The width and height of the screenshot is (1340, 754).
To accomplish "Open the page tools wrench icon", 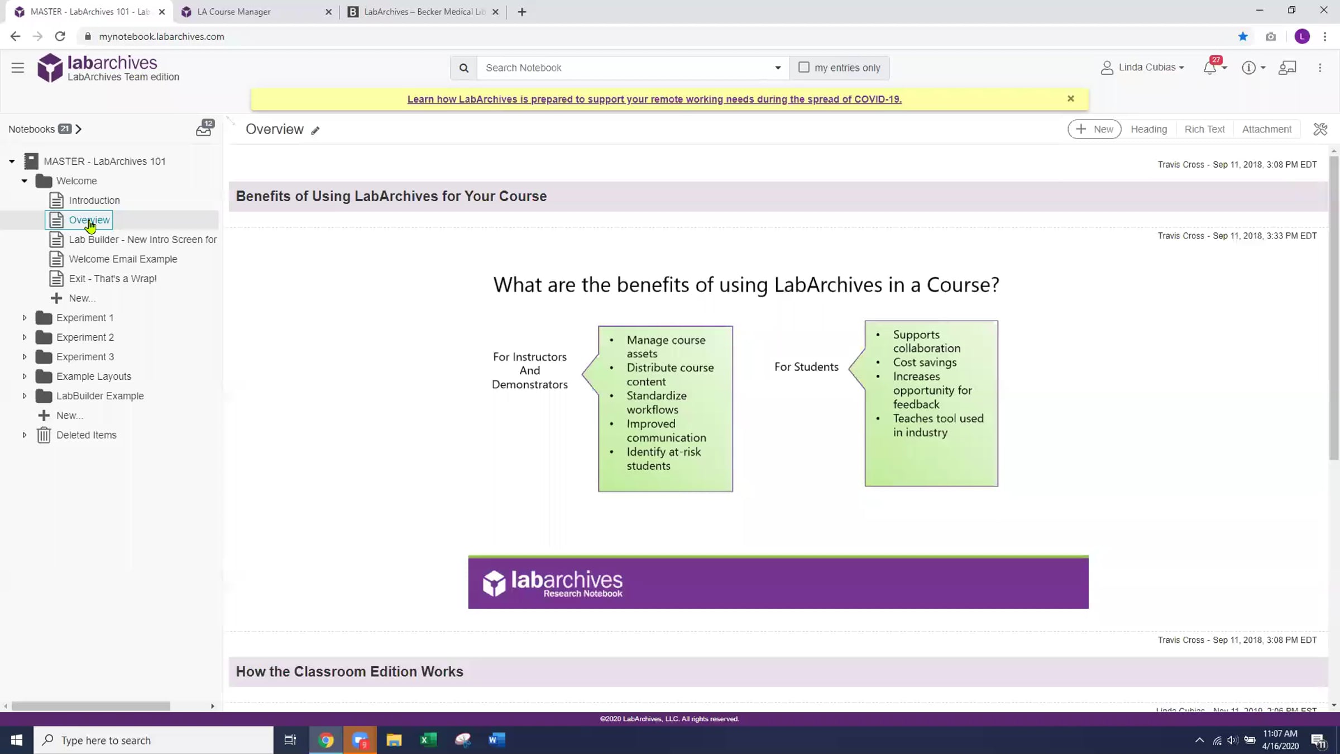I will click(1320, 129).
